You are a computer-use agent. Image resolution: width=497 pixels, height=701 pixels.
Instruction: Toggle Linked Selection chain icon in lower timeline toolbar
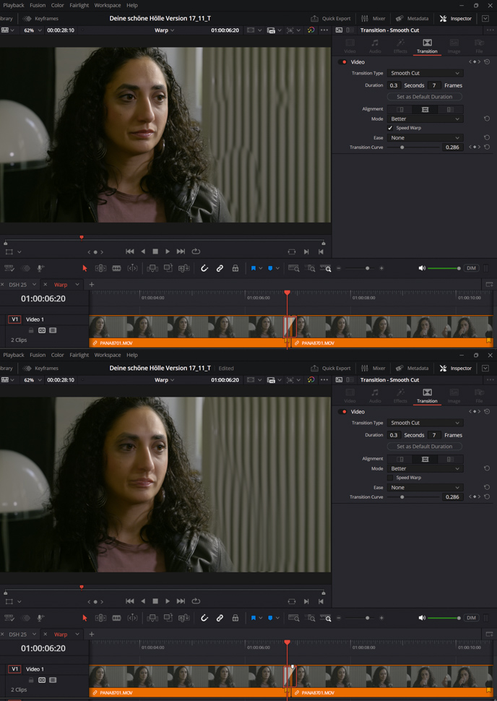click(x=220, y=618)
